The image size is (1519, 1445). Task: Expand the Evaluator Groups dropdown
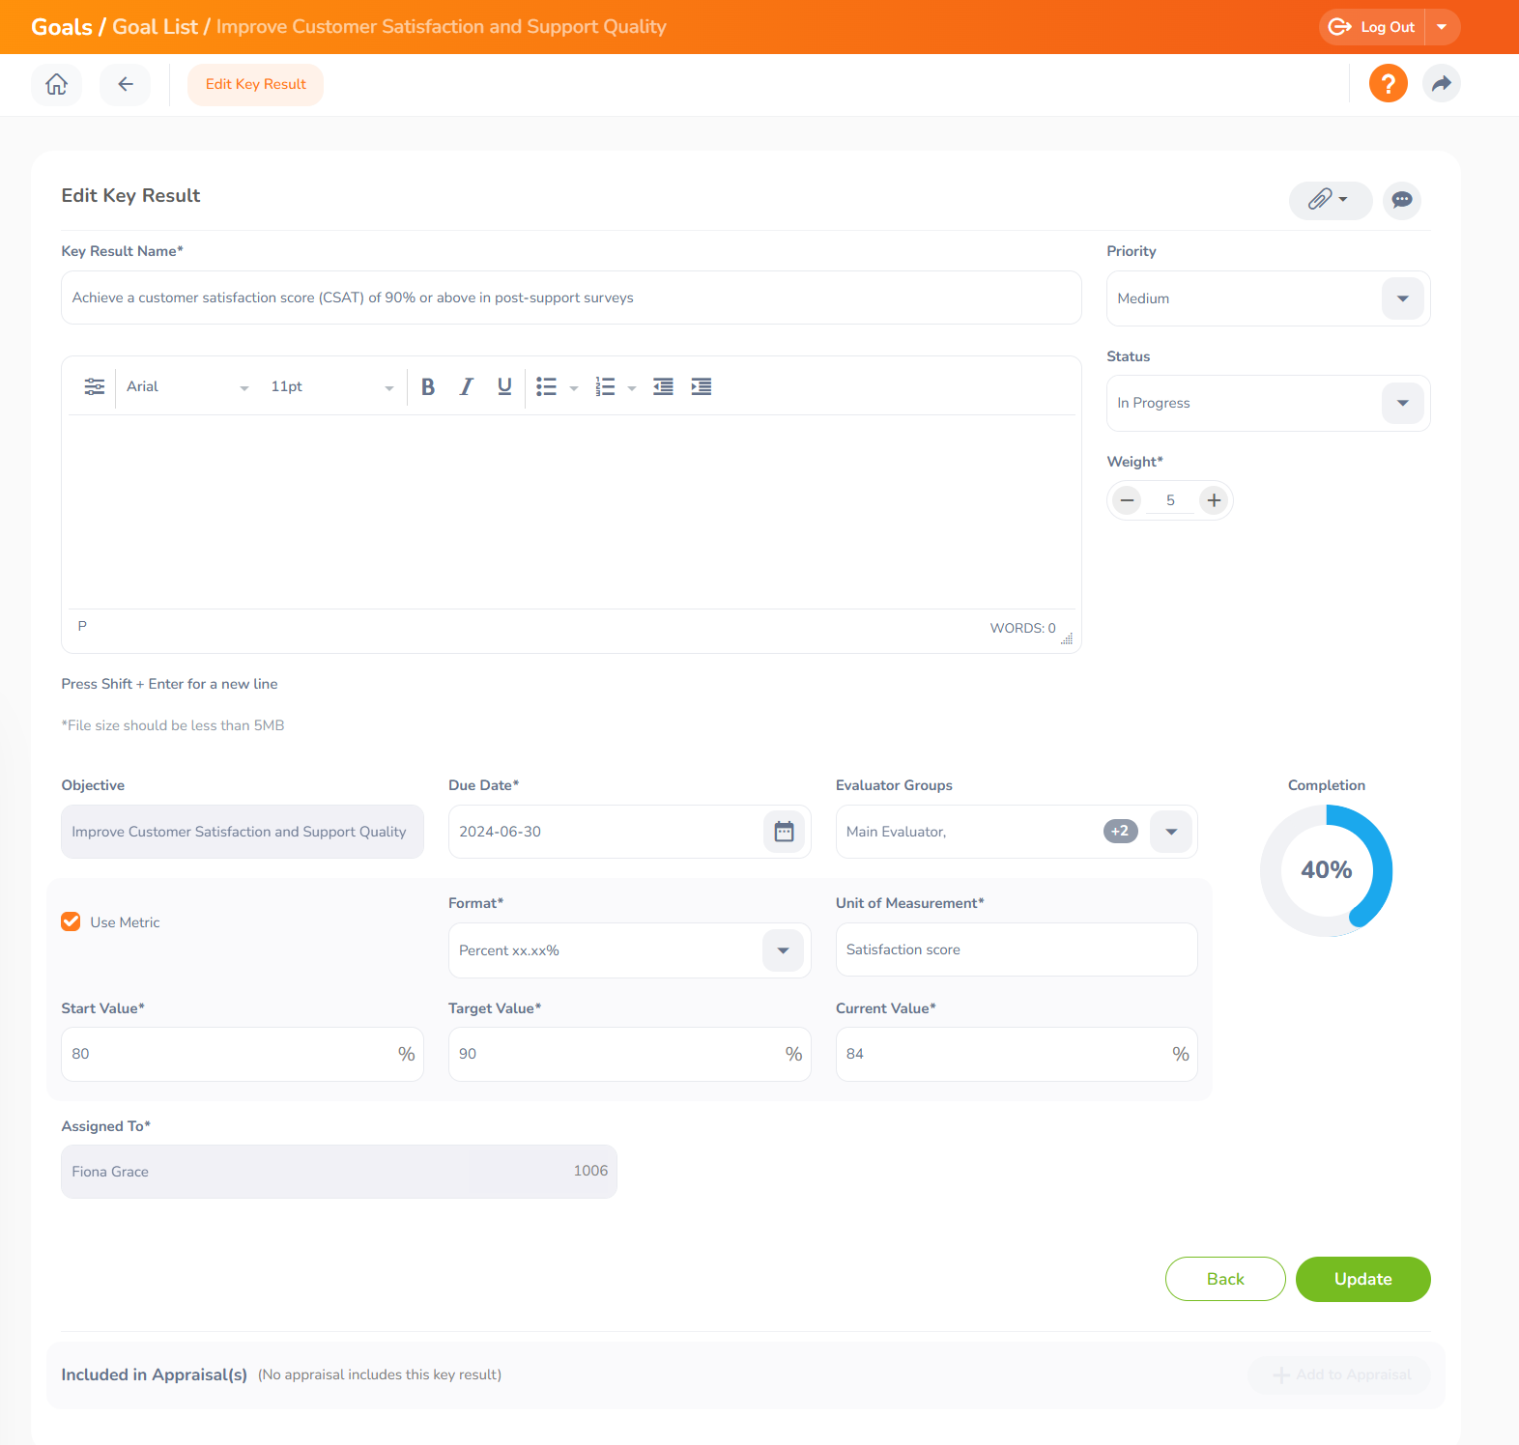[1171, 832]
